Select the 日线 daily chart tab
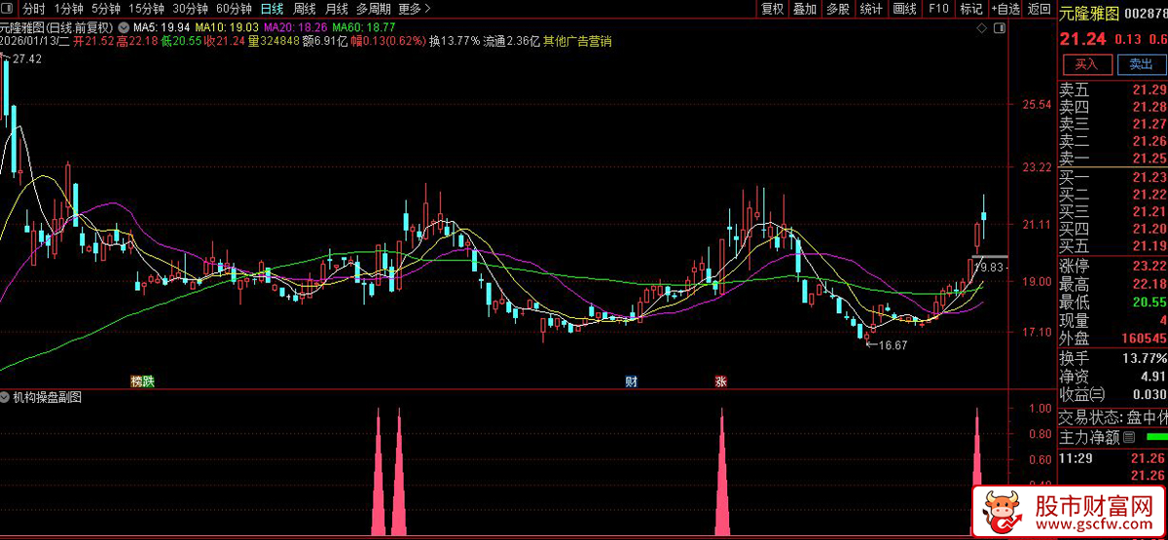This screenshot has height=540, width=1168. click(272, 8)
